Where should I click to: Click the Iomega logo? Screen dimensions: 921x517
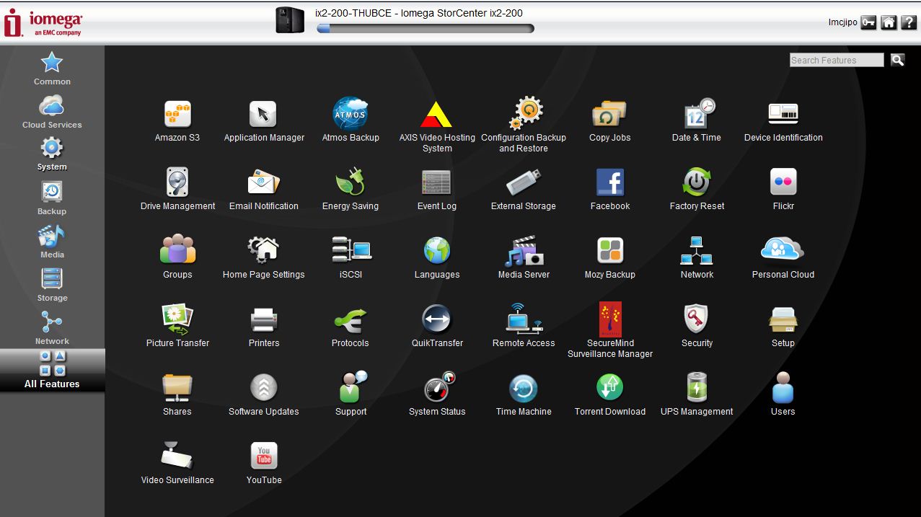(43, 22)
